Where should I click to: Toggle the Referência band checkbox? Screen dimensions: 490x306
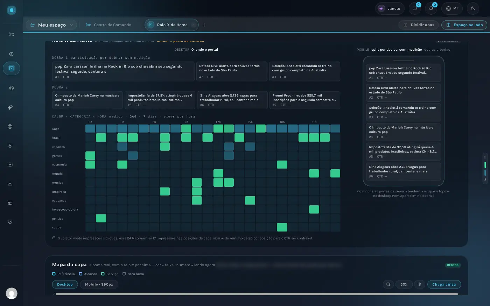(54, 274)
